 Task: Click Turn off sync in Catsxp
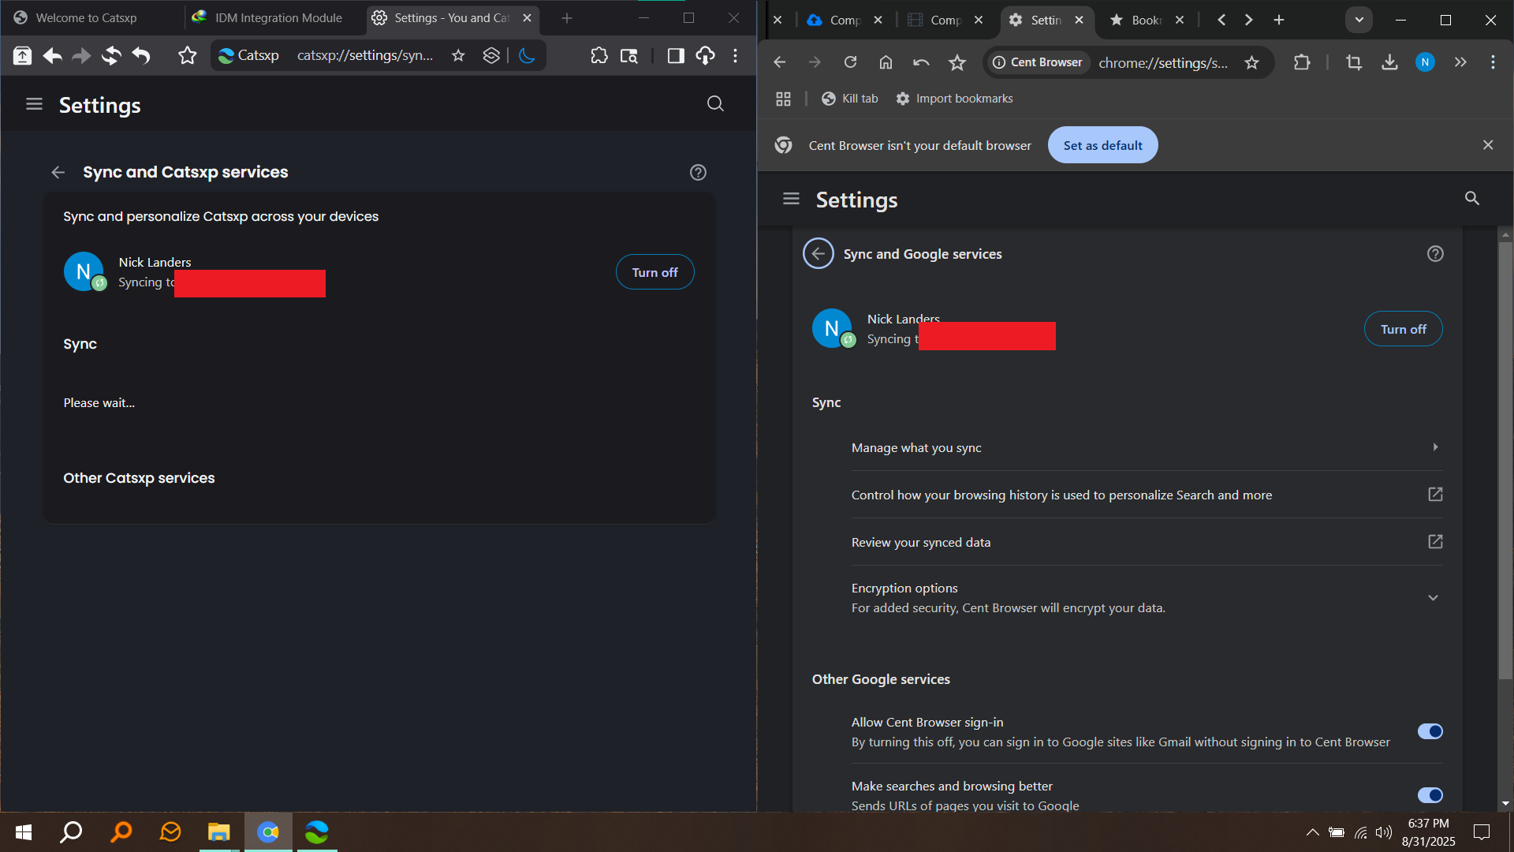coord(654,272)
